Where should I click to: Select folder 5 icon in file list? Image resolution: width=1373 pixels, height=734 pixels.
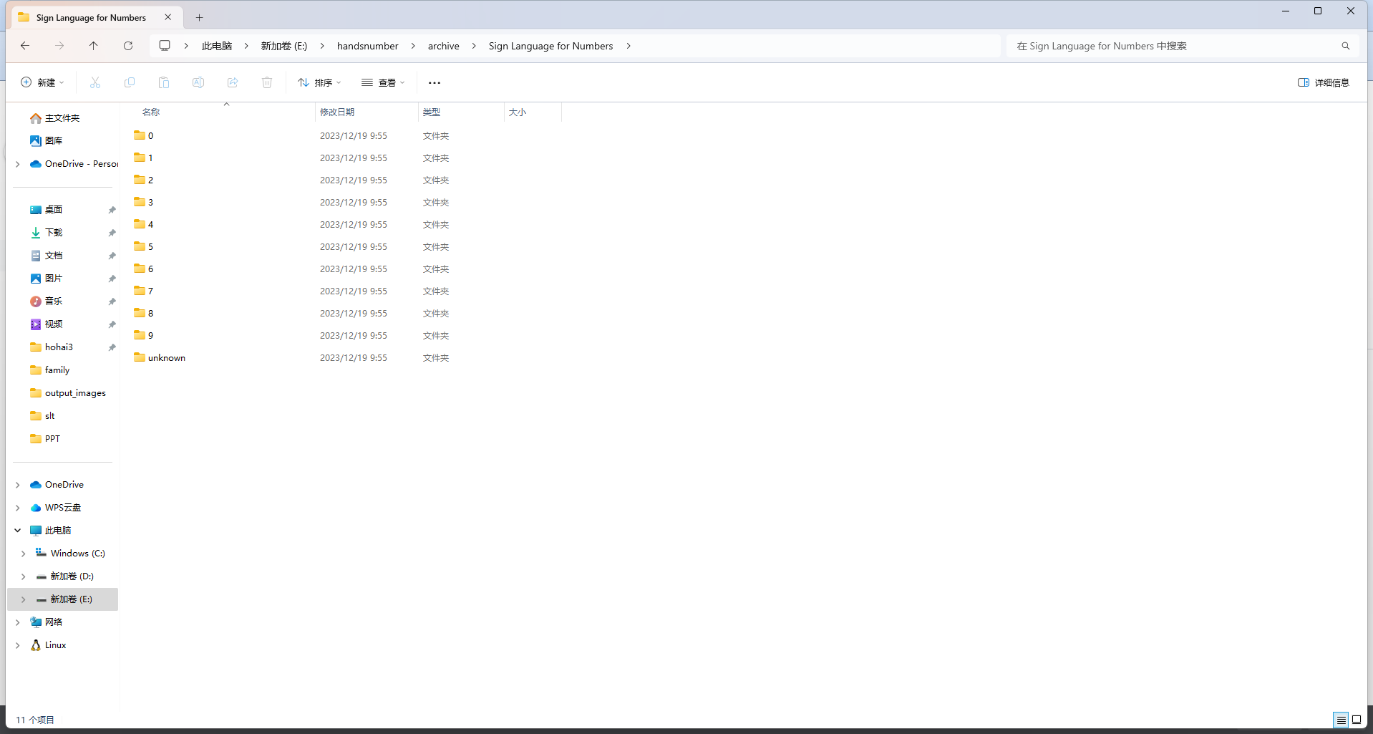coord(140,246)
